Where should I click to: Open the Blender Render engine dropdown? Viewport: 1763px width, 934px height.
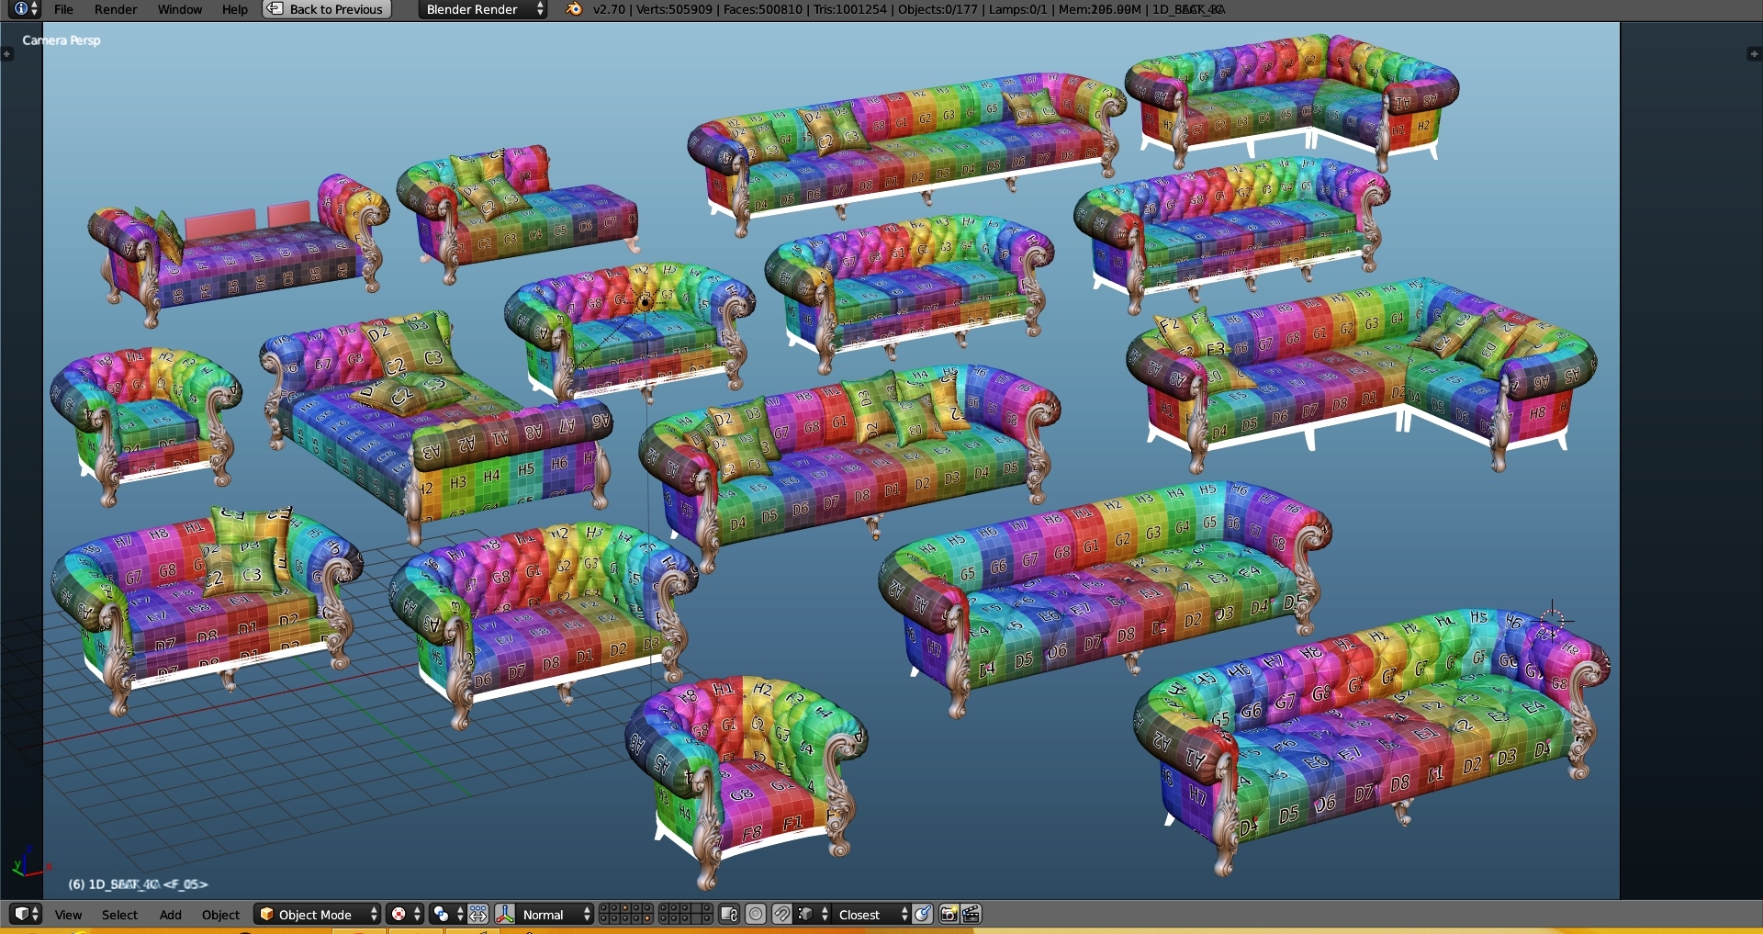(x=477, y=10)
